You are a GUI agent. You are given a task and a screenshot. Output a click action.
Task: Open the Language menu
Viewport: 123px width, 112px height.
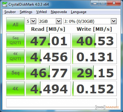click(79, 12)
